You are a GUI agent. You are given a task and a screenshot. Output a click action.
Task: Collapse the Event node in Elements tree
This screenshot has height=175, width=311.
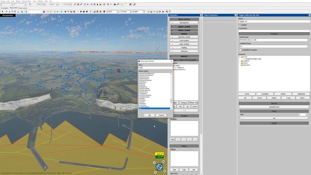[x=240, y=57]
